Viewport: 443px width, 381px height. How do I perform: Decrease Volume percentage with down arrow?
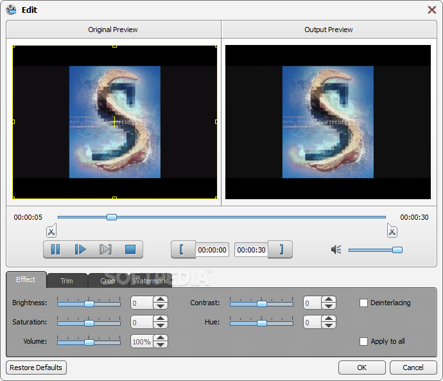(x=161, y=344)
